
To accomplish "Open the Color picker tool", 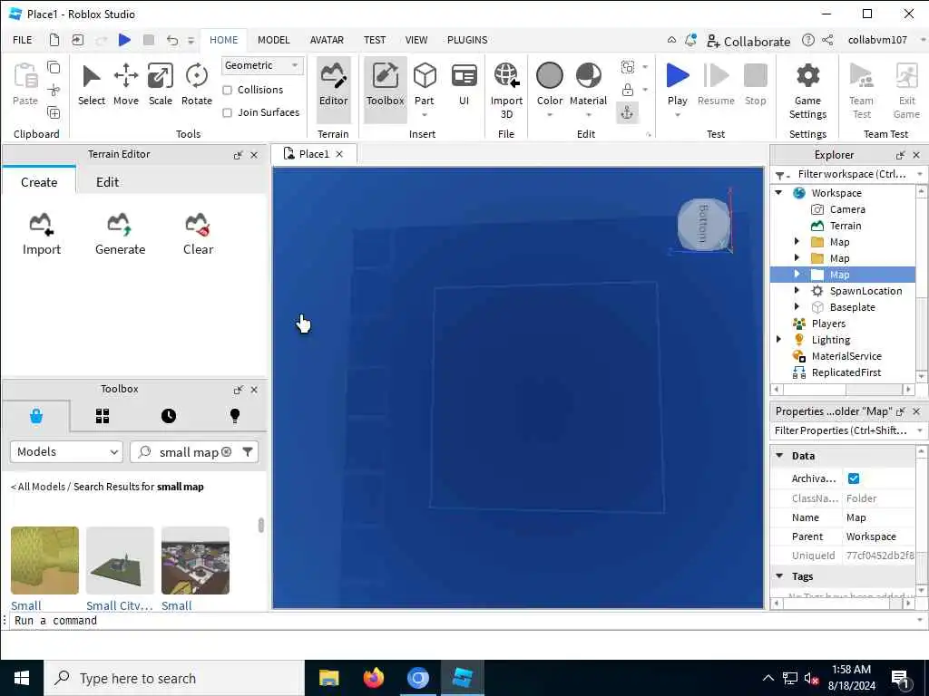I will pos(550,84).
